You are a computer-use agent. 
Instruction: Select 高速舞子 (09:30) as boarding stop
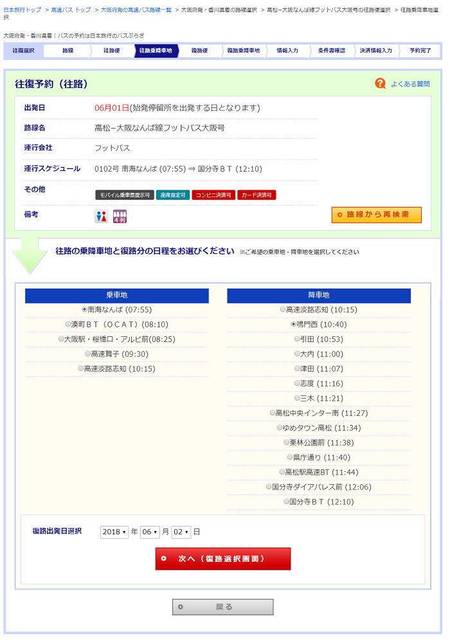tap(88, 354)
